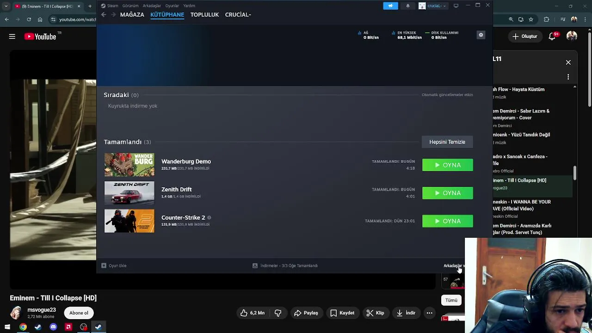Viewport: 592px width, 333px height.
Task: Open the Oyunlar menu
Action: 172,6
